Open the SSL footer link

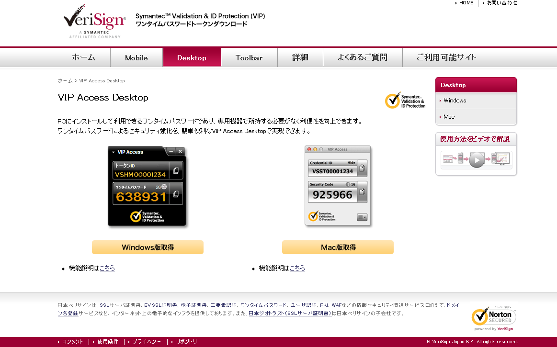pyautogui.click(x=104, y=305)
